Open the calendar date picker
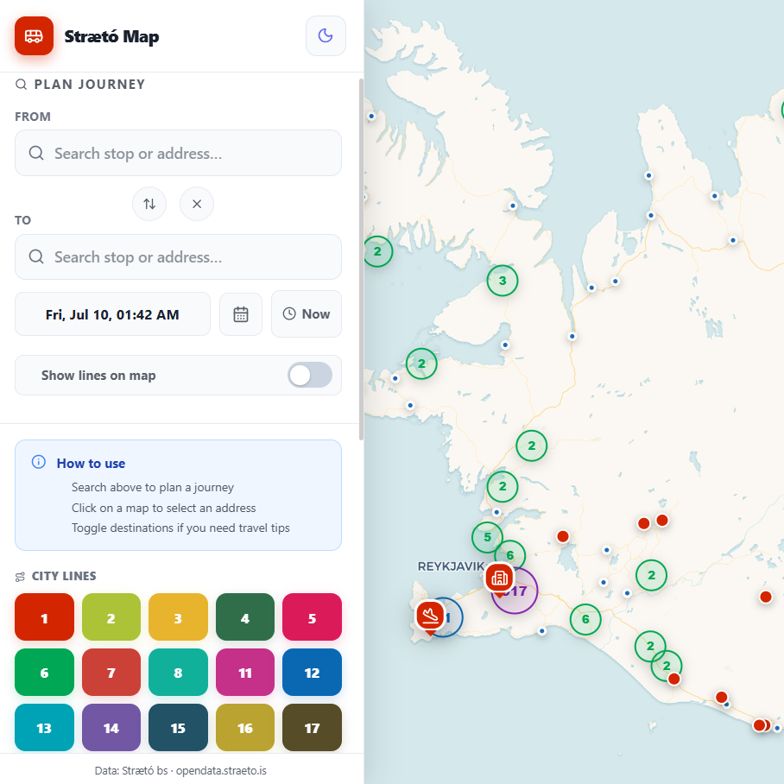The height and width of the screenshot is (784, 784). coord(241,314)
